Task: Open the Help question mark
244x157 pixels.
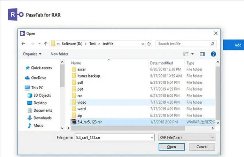Action: tap(213, 54)
